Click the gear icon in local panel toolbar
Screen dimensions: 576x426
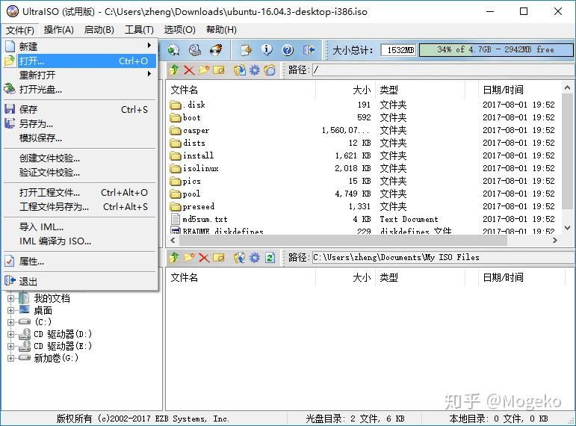point(254,258)
